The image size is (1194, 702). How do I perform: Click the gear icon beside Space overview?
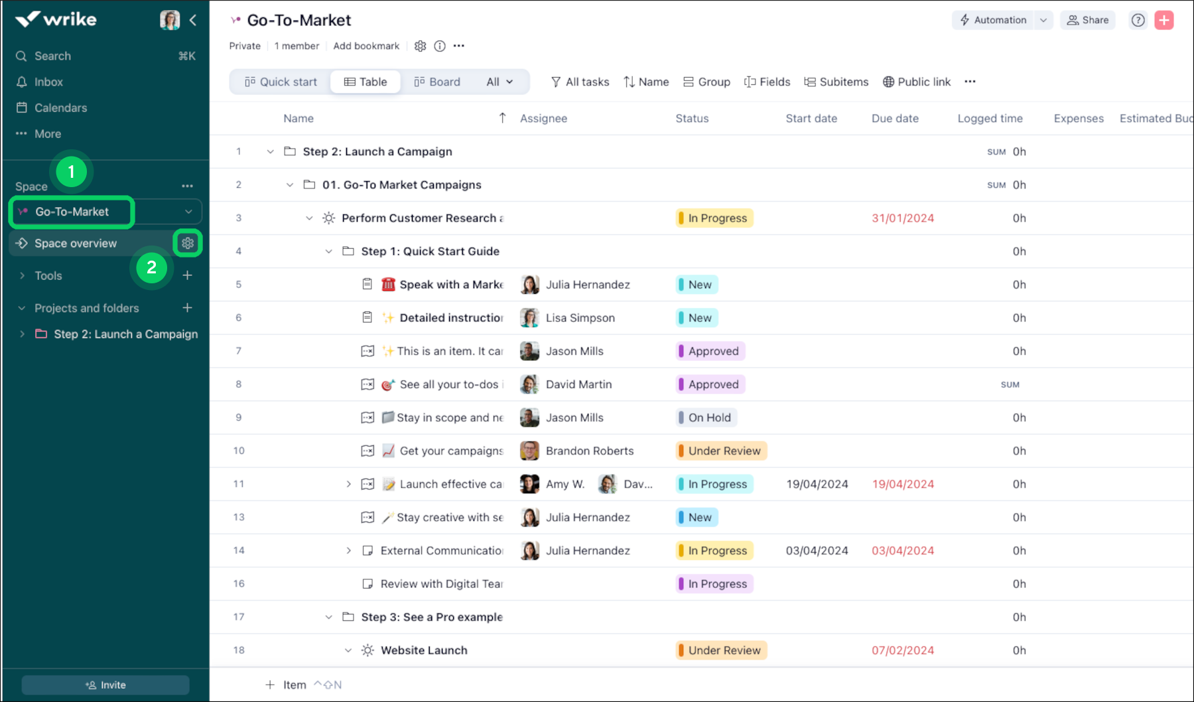click(x=188, y=243)
